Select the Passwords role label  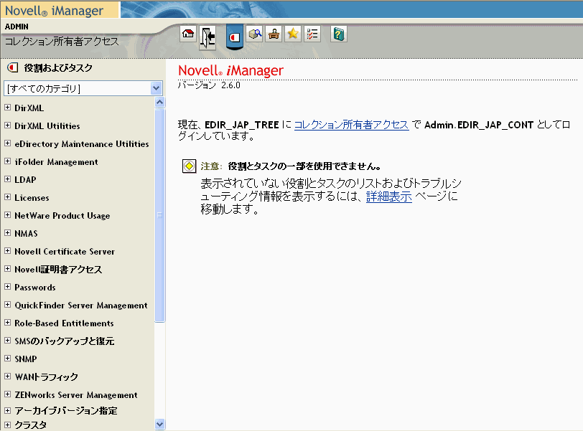pyautogui.click(x=35, y=288)
